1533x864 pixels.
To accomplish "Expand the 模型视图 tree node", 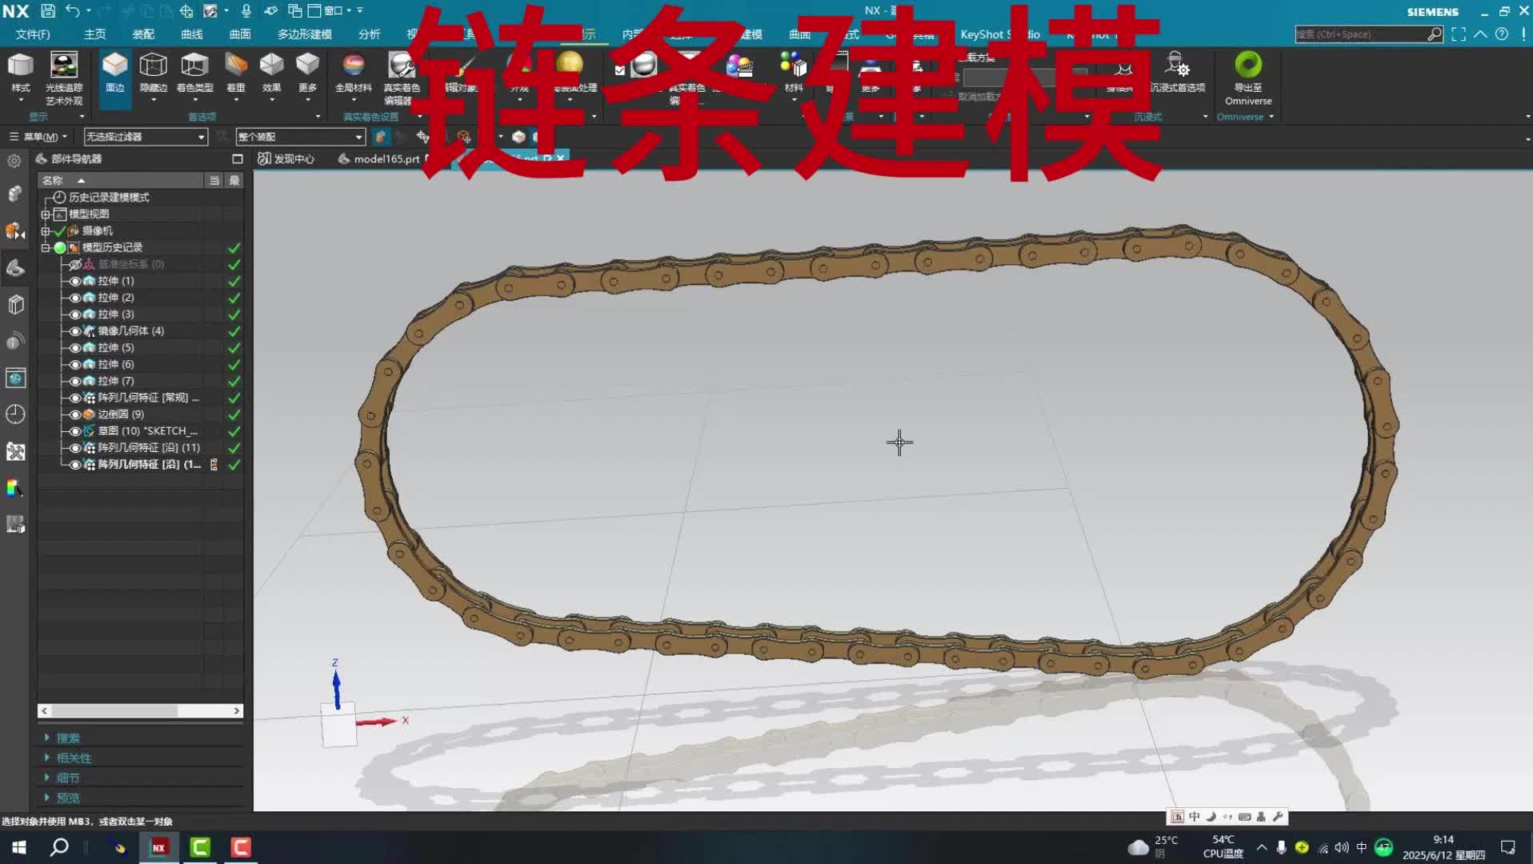I will click(x=46, y=214).
